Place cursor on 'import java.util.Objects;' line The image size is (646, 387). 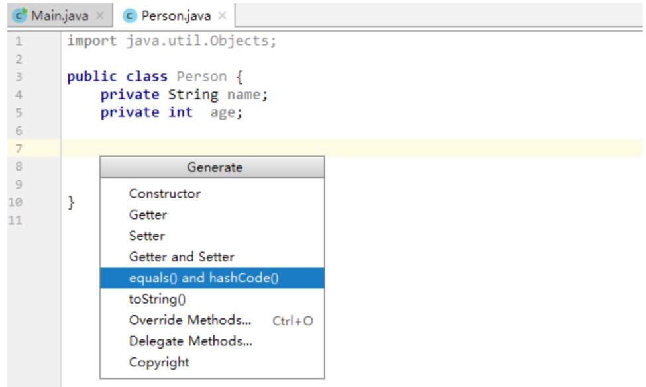coord(172,41)
